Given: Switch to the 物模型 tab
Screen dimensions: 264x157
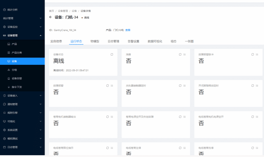Looking at the screenshot, I should pyautogui.click(x=95, y=41).
